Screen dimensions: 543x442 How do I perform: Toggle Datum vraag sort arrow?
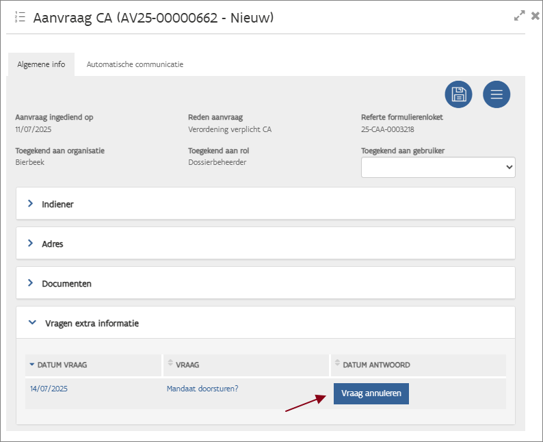(x=32, y=365)
